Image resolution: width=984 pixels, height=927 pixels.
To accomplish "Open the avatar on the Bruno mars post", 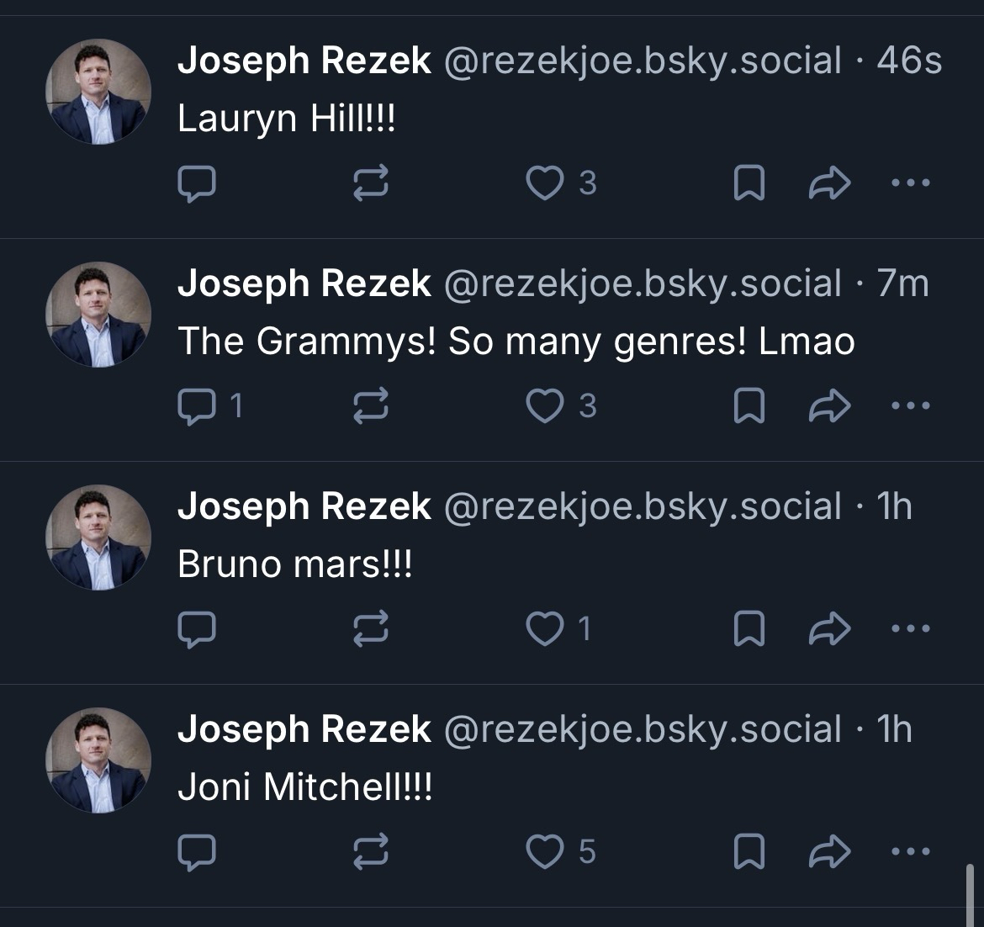I will tap(98, 538).
